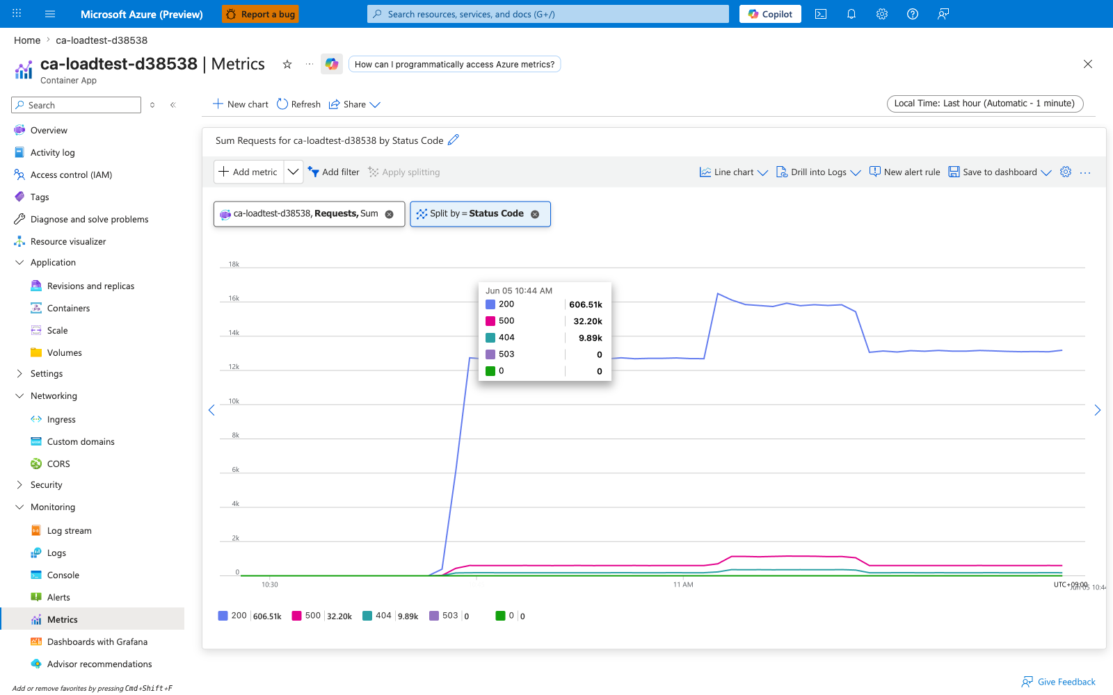Viewport: 1113px width, 695px height.
Task: Expand the Settings section
Action: (x=19, y=373)
